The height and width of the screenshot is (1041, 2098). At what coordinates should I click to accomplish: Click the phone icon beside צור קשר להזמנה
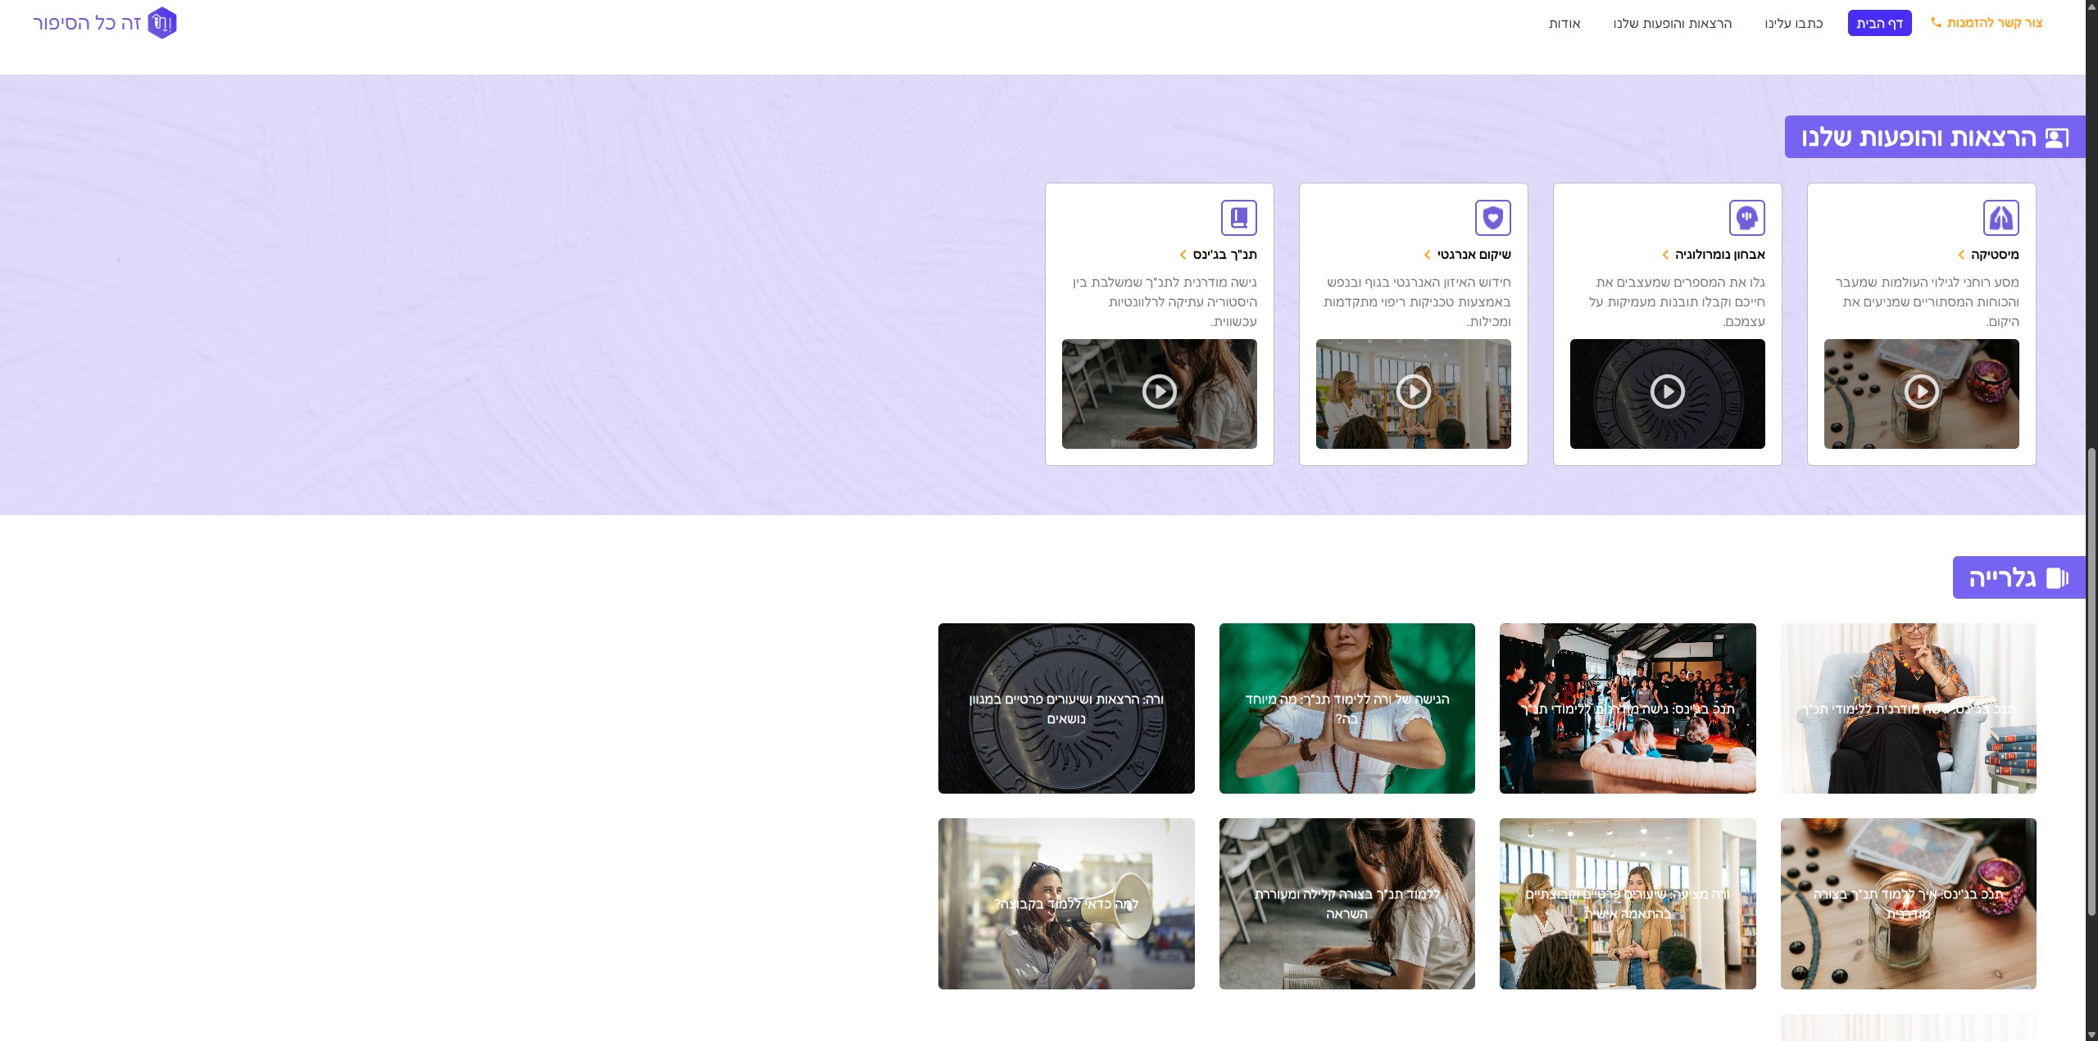(1936, 23)
